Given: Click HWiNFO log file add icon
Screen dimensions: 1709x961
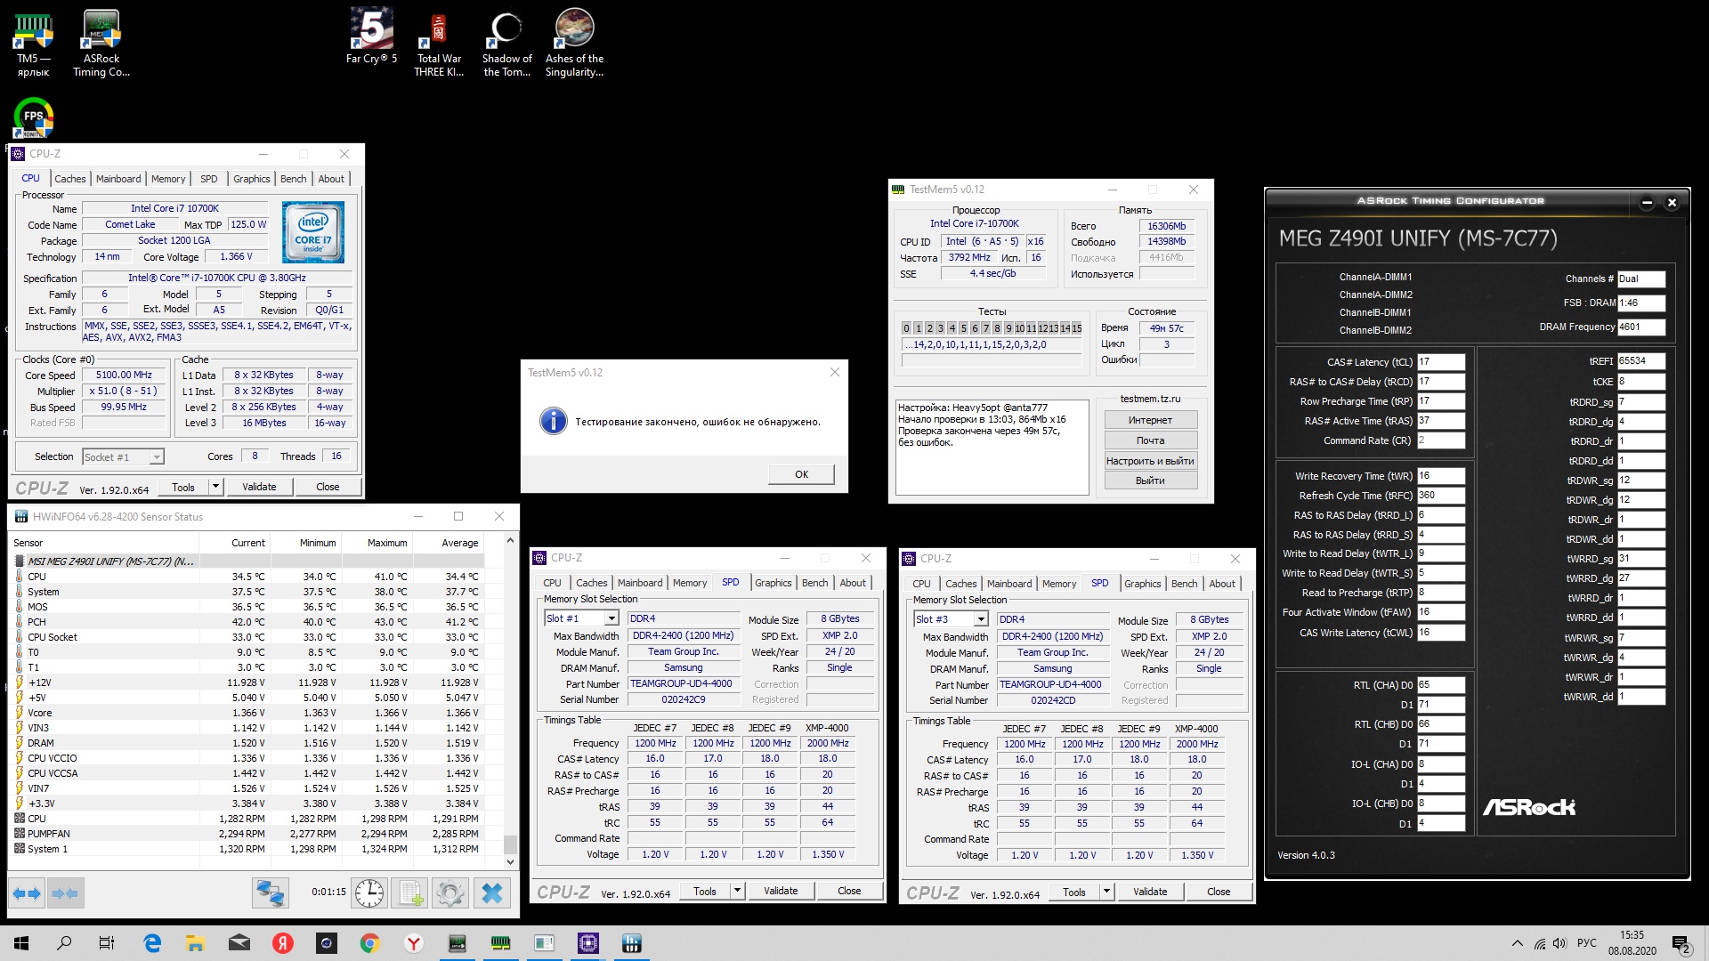Looking at the screenshot, I should pyautogui.click(x=410, y=892).
